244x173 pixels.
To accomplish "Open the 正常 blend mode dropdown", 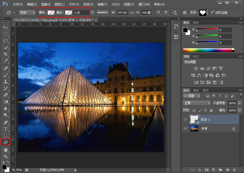I will coord(197,103).
